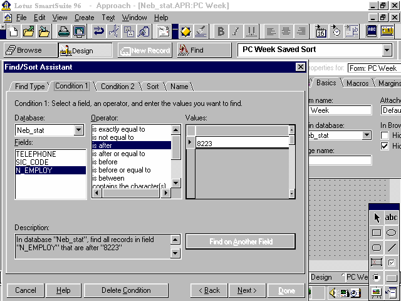Toggle the checked In Browse checkbox
401x301 pixels.
385,146
